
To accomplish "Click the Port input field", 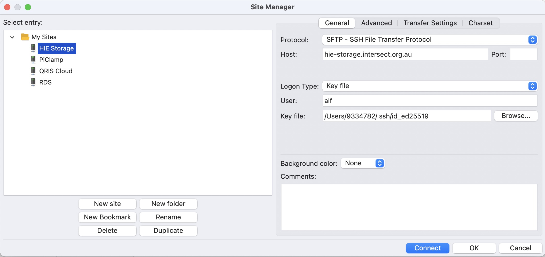I will coord(524,54).
